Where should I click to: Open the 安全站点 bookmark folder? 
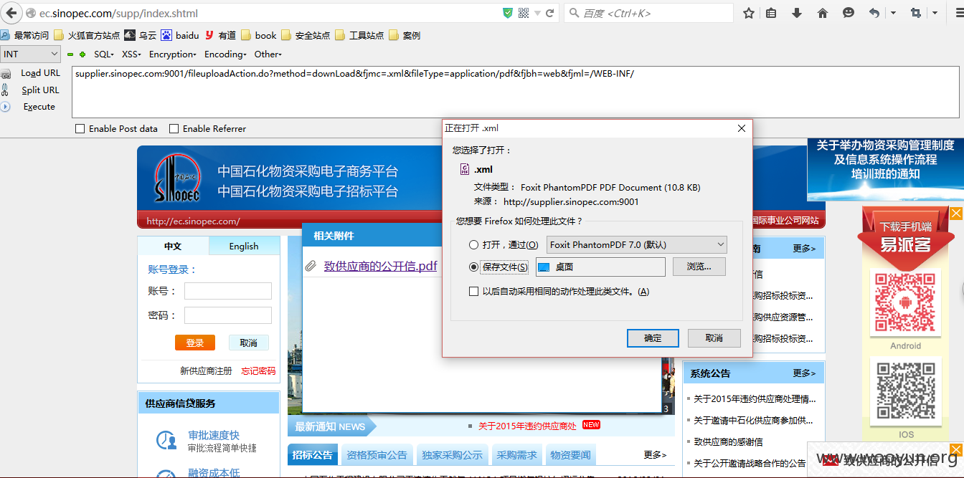click(x=306, y=35)
